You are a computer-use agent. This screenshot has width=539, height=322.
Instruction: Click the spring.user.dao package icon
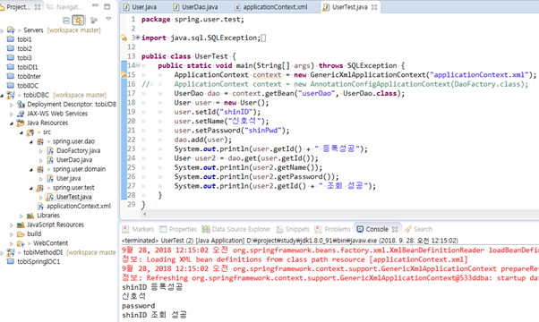click(40, 141)
